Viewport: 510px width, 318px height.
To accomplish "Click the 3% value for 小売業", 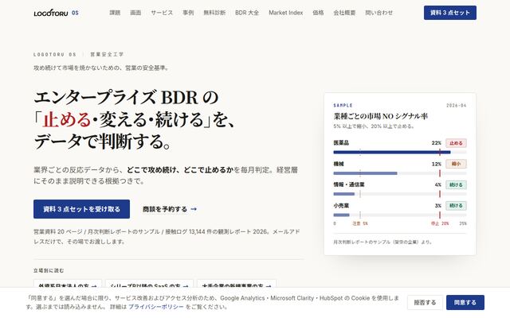I will point(437,205).
